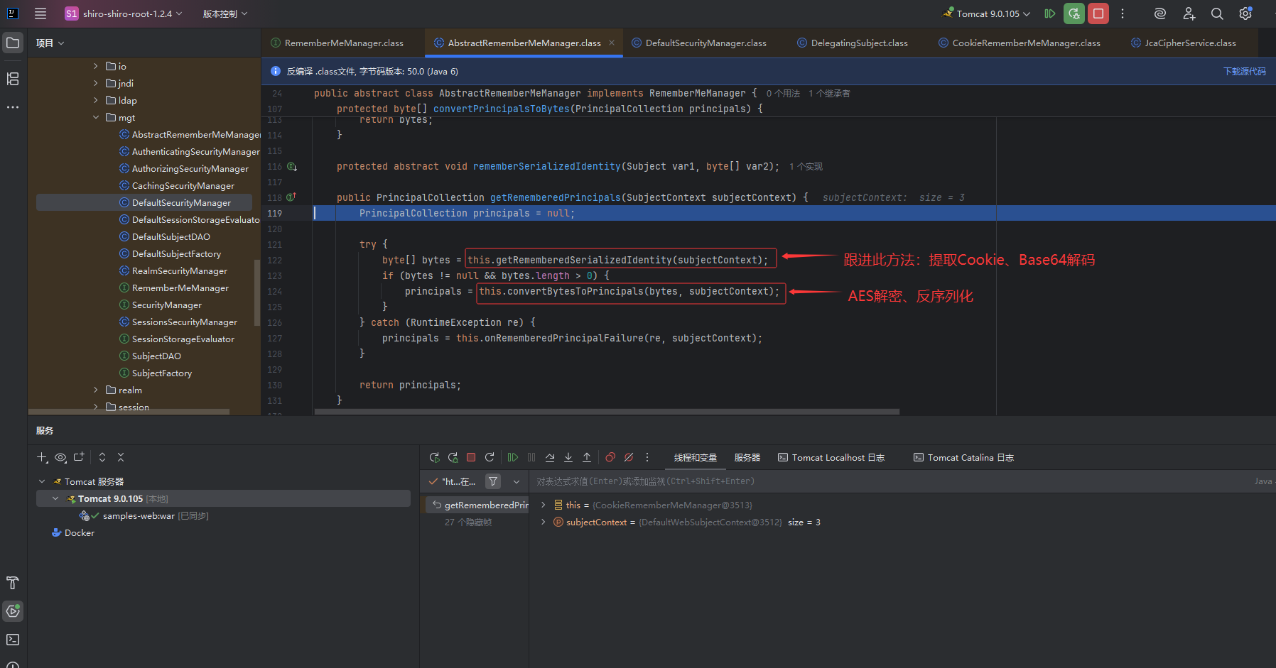The width and height of the screenshot is (1276, 668).
Task: Stop Tomcat with red stop button in title bar
Action: coord(1098,13)
